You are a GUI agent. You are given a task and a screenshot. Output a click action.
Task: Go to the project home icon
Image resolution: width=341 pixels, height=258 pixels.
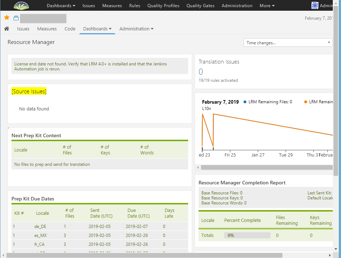click(x=6, y=29)
